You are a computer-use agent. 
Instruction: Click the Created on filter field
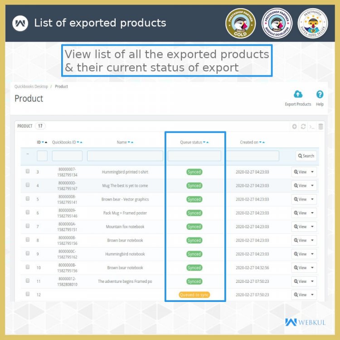253,156
